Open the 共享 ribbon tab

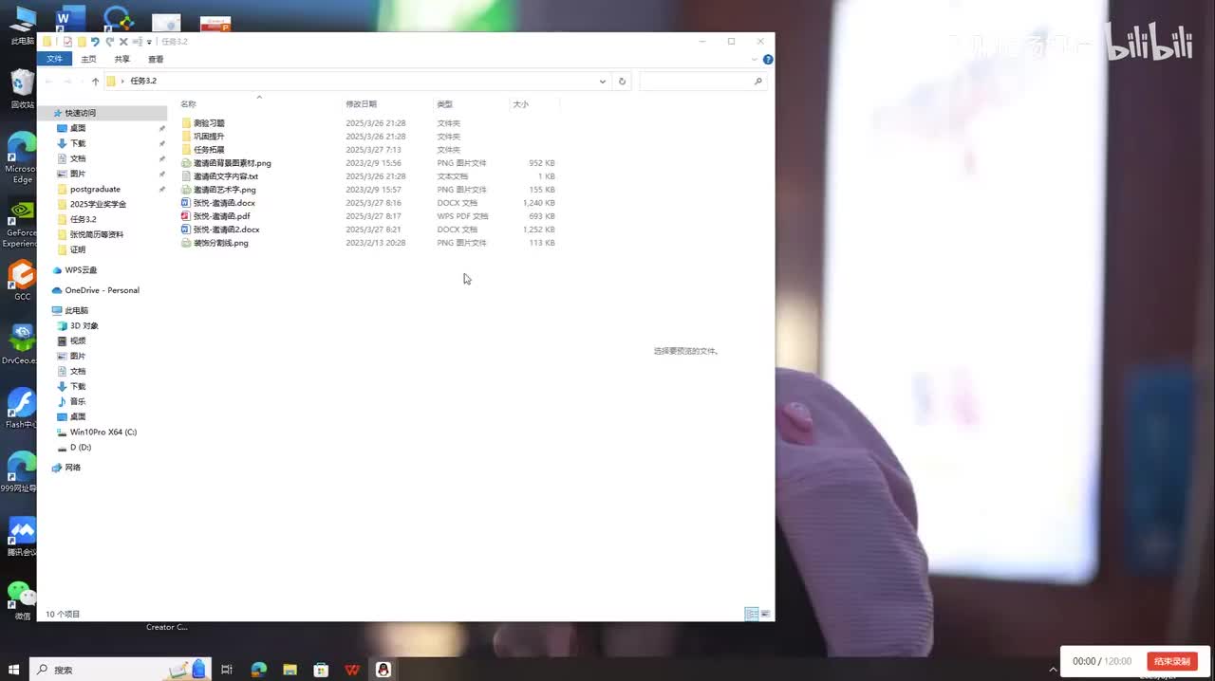point(122,59)
